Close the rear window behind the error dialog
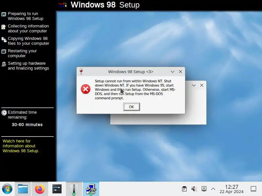The image size is (262, 196). pos(202,85)
